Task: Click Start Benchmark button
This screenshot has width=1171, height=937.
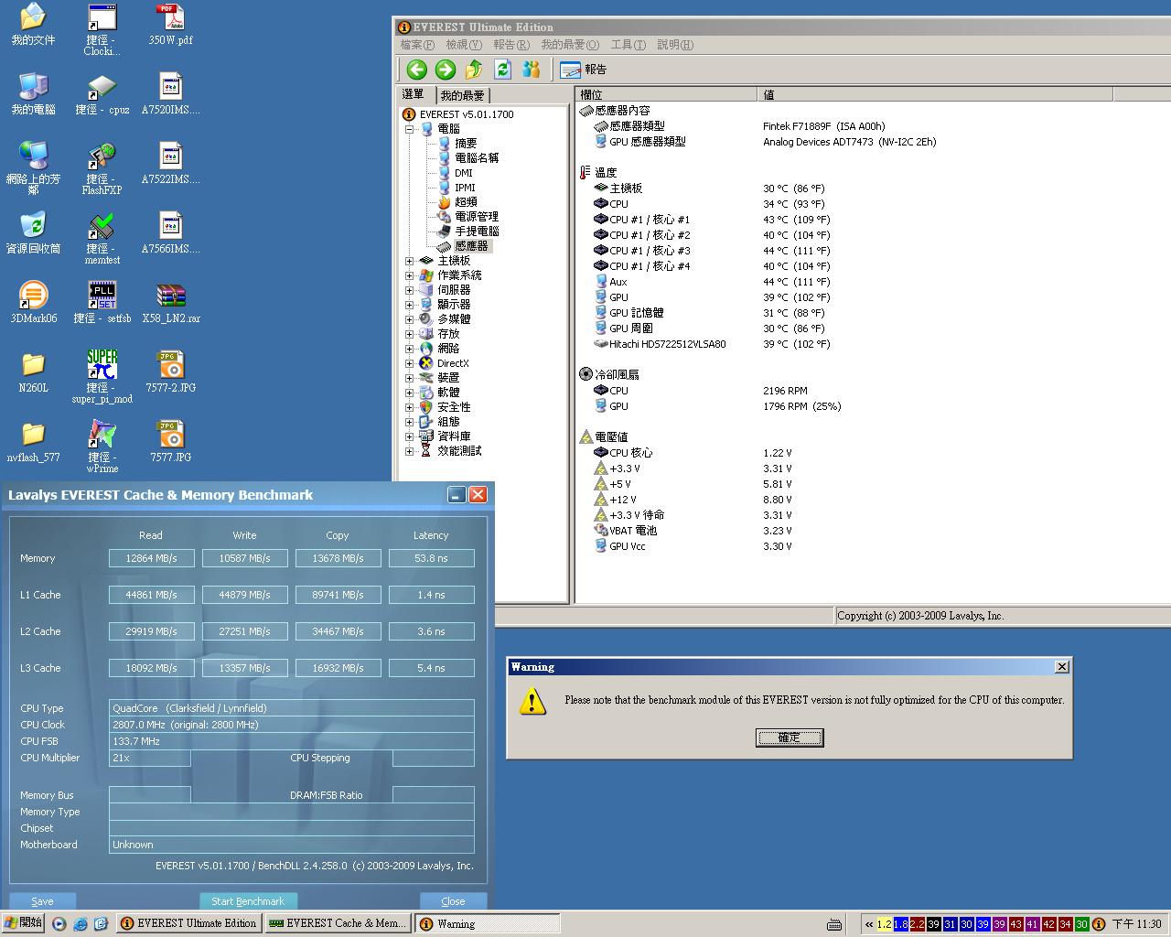Action: point(248,901)
